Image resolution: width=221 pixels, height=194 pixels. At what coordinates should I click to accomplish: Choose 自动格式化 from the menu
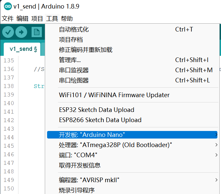[x=132, y=30]
